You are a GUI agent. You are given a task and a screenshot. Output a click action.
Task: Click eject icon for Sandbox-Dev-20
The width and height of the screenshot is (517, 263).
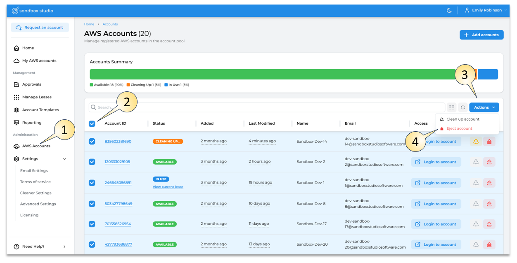489,245
